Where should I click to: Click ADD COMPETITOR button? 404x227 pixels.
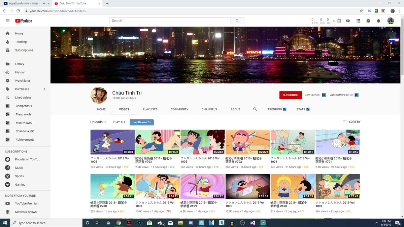tap(344, 95)
